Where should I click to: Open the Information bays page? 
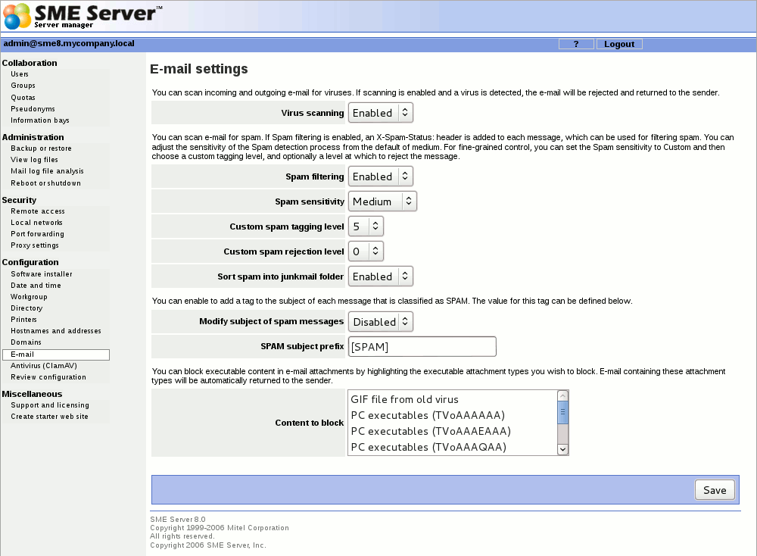[40, 120]
